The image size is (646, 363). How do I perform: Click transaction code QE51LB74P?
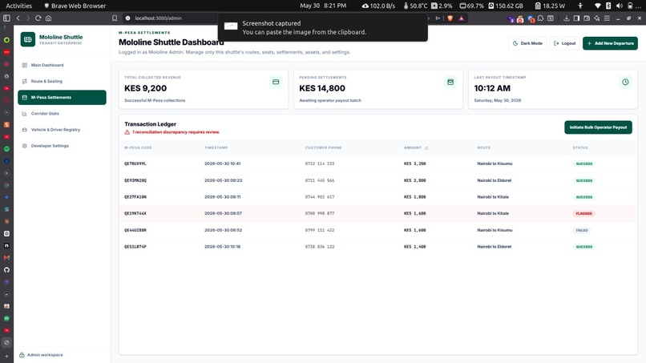(x=135, y=247)
